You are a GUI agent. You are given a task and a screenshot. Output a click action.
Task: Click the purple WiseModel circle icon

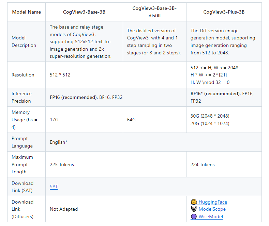[194, 216]
